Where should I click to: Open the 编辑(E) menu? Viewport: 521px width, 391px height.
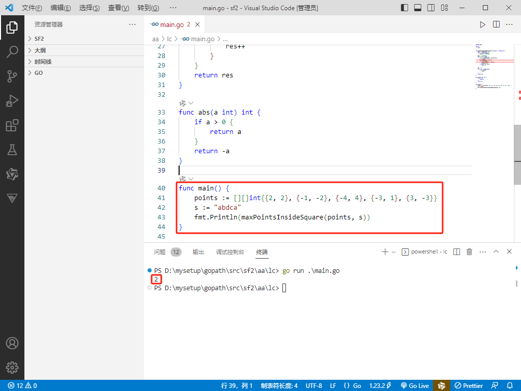[61, 8]
